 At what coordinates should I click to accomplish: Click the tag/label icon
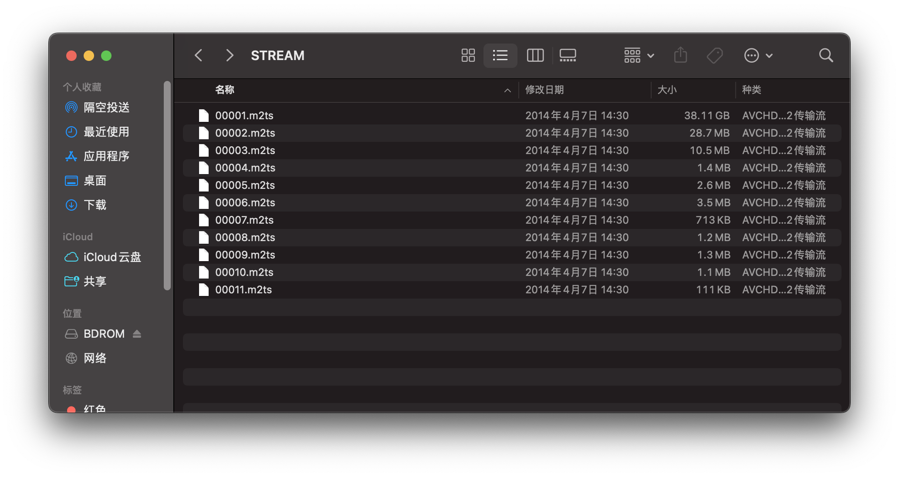pyautogui.click(x=716, y=55)
